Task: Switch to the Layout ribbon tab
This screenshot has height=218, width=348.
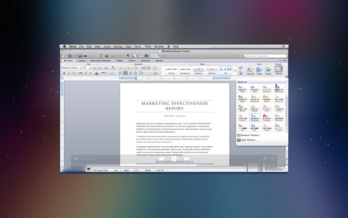Action: [81, 61]
